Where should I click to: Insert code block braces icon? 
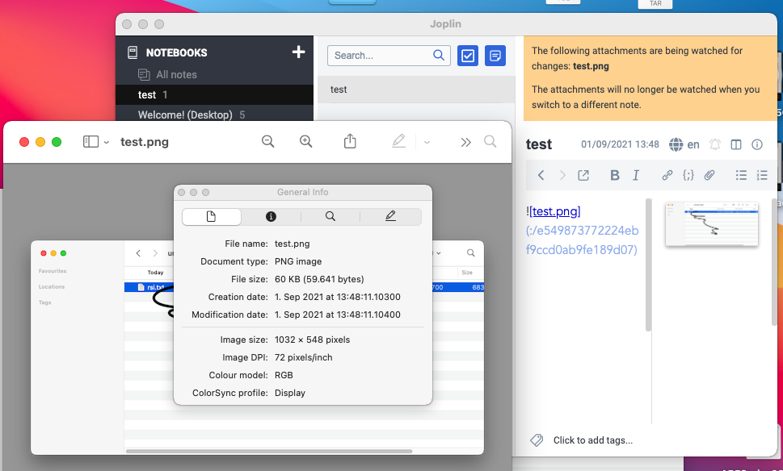[688, 175]
